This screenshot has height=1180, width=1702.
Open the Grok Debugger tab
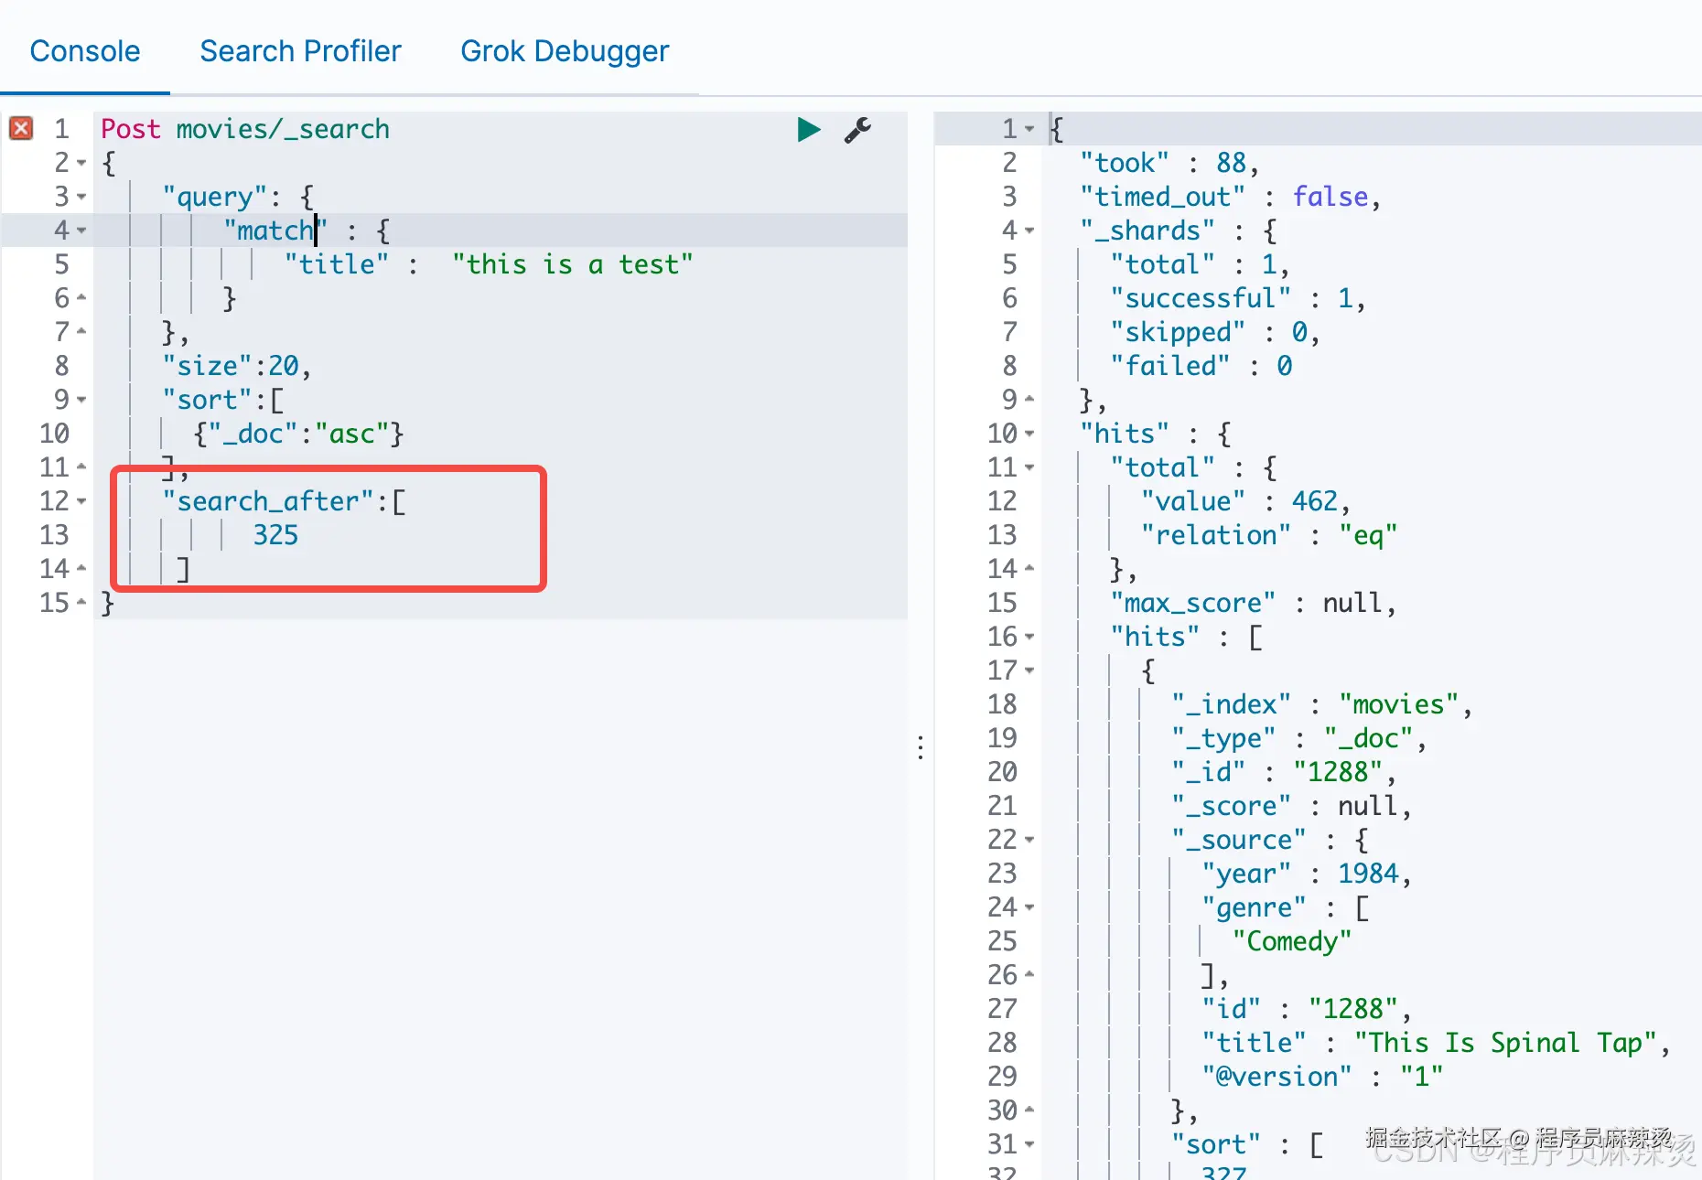coord(565,51)
